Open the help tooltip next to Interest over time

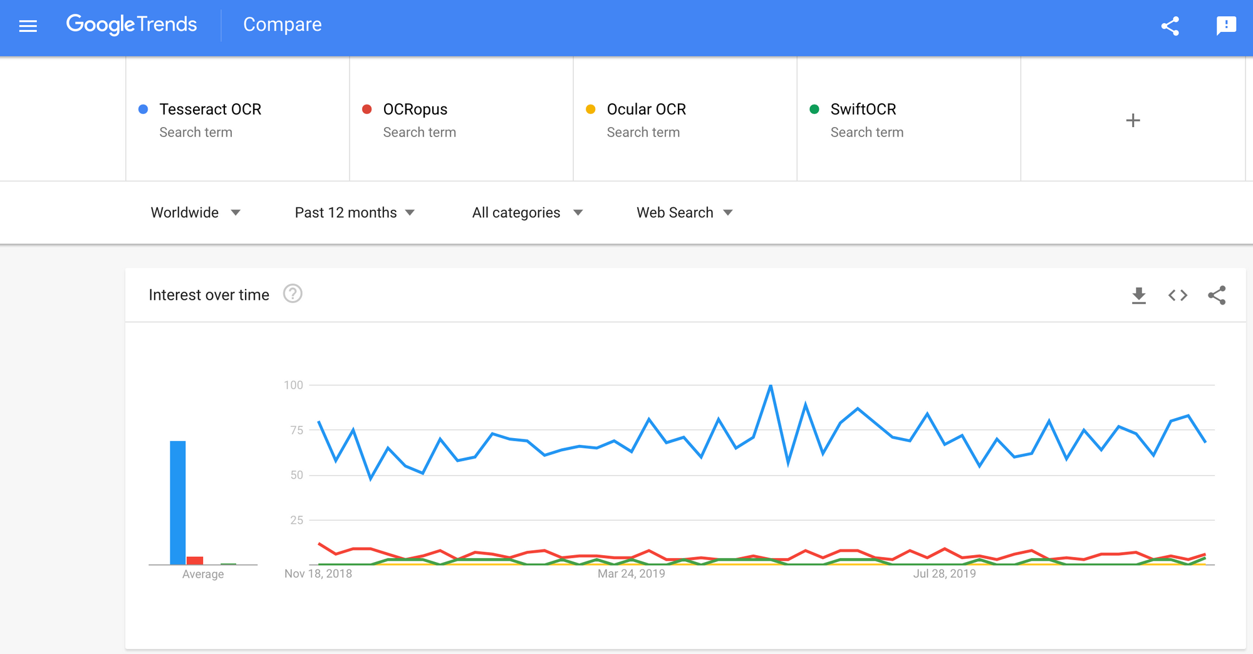point(292,294)
